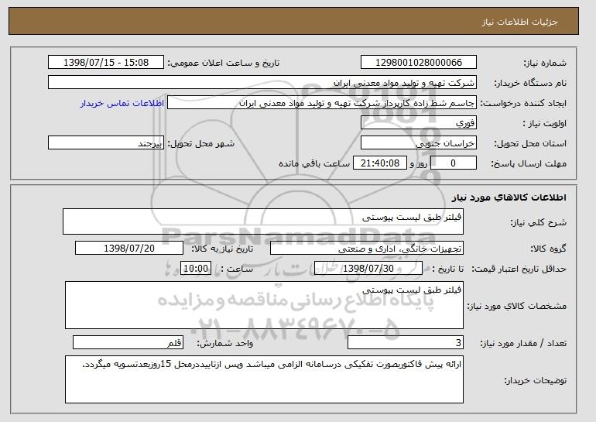
Task: Click the جزئیات اطلاعات نیاز header title
Action: click(x=519, y=22)
